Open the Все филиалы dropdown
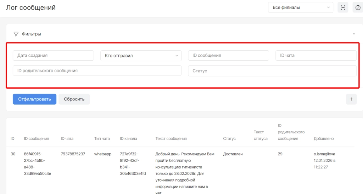363x194 pixels. point(300,7)
